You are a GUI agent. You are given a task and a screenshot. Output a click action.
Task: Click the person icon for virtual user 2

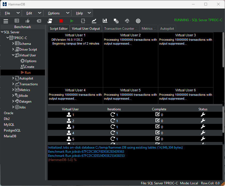coord(69,121)
